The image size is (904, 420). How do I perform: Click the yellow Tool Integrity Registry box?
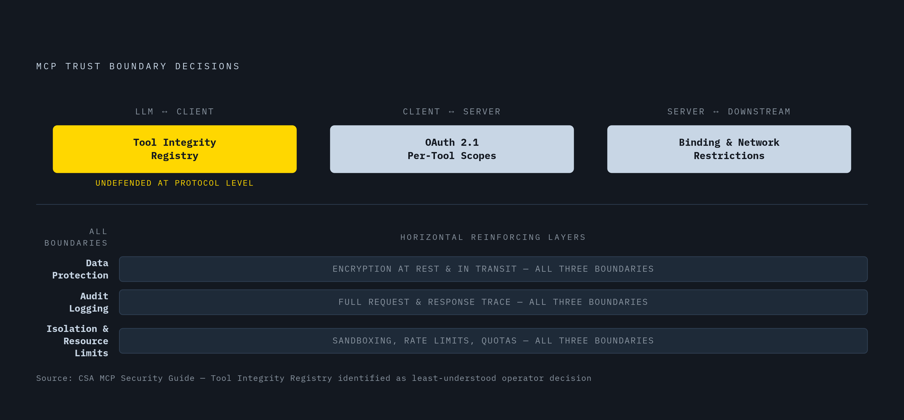pos(175,149)
